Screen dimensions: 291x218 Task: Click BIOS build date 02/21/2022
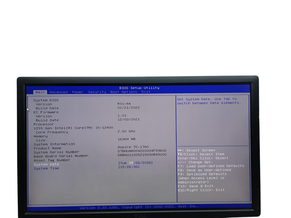click(129, 107)
